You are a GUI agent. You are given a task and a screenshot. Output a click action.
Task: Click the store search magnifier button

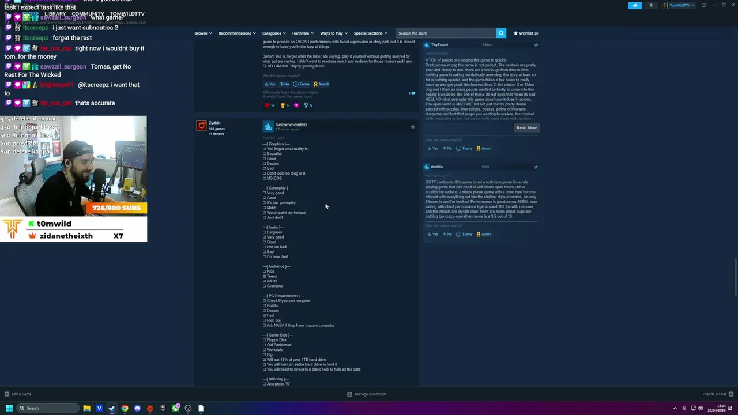pyautogui.click(x=501, y=33)
